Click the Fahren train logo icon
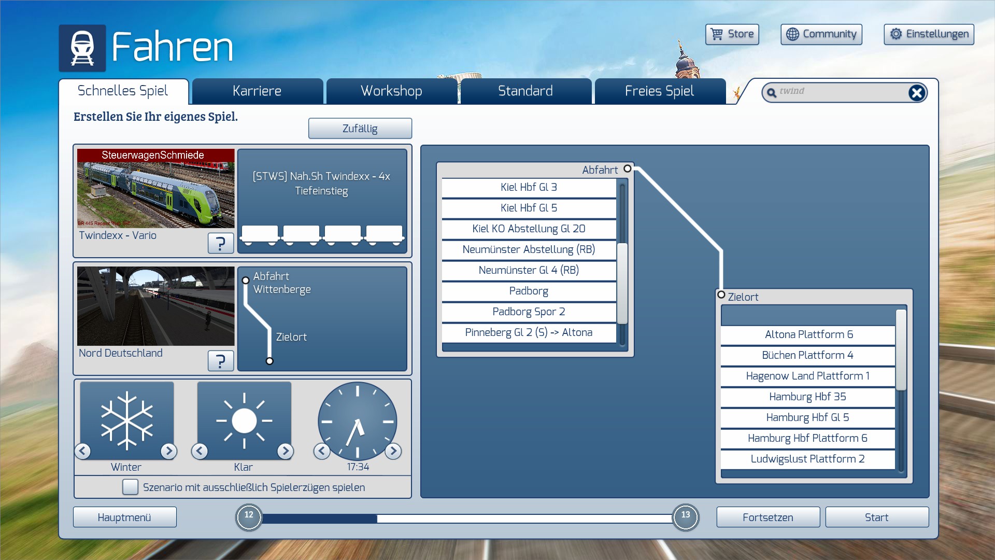This screenshot has width=995, height=560. pyautogui.click(x=82, y=48)
